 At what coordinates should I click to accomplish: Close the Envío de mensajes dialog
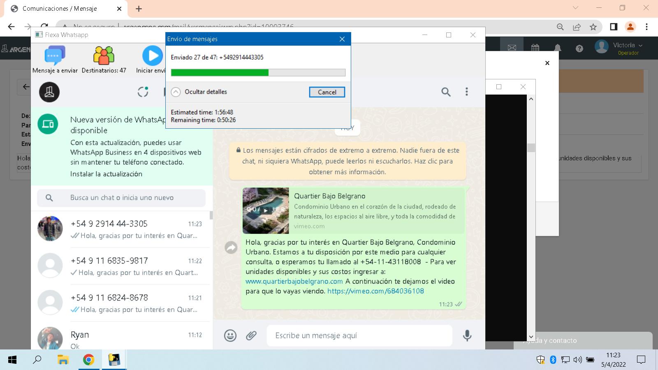pyautogui.click(x=342, y=39)
